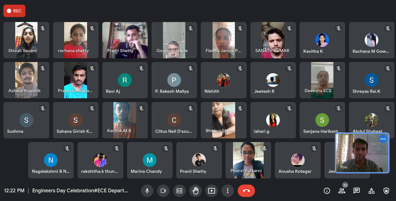Viewport: 396px width, 201px height.
Task: Click the present screen icon
Action: (x=212, y=191)
